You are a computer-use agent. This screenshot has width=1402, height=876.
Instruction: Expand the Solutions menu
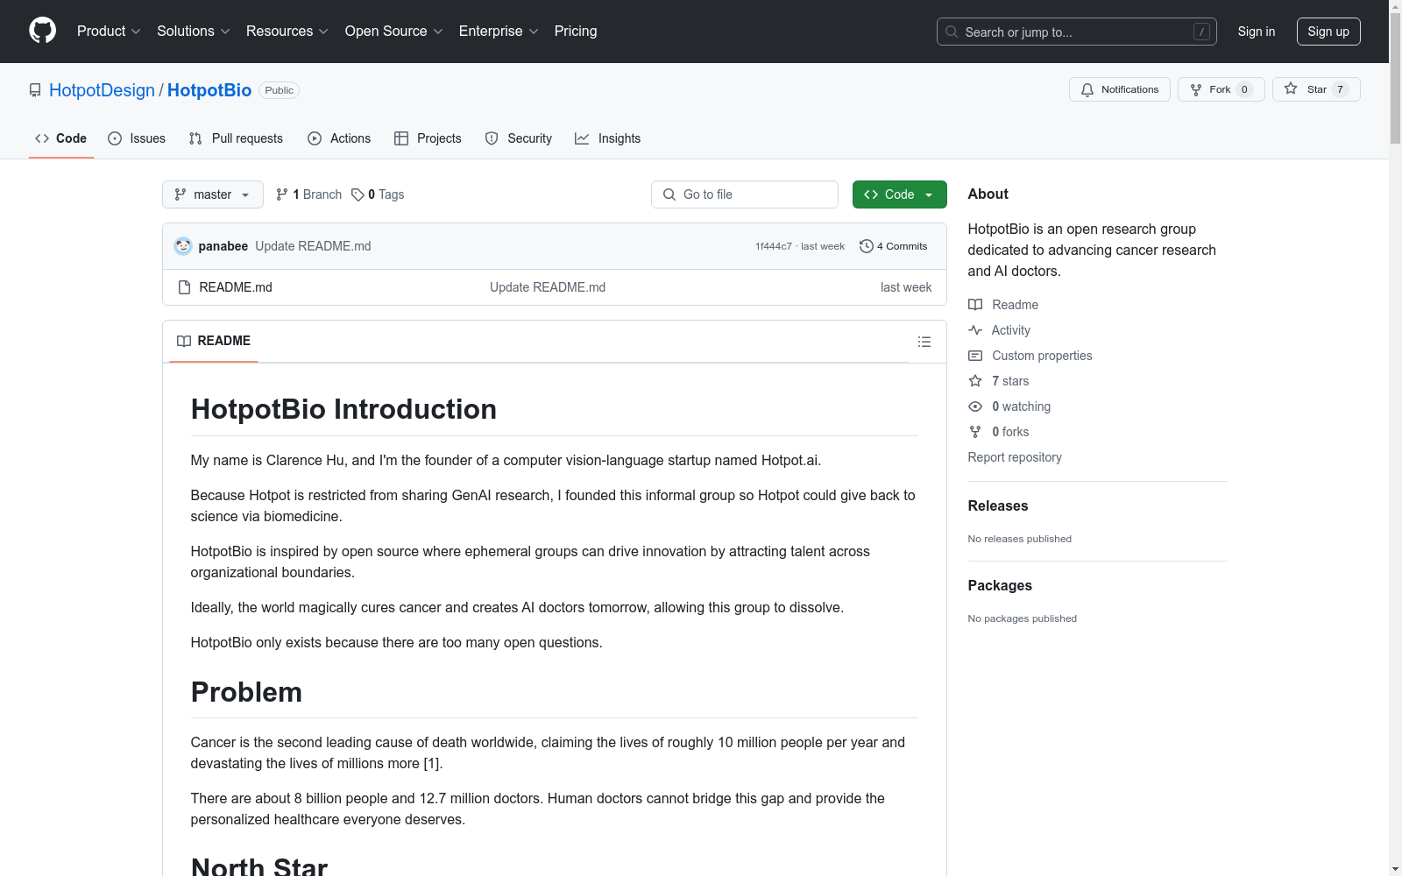[194, 32]
